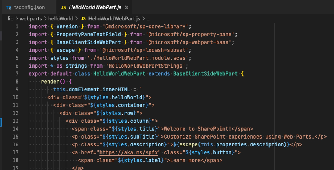Click BaseClientSideWebPart after extends keyword
This screenshot has width=334, height=170.
click(205, 74)
